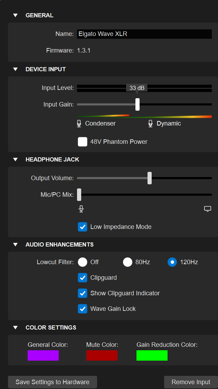Select the 80Hz lowcut filter
Viewport: 218px width, 389px height.
coord(128,262)
